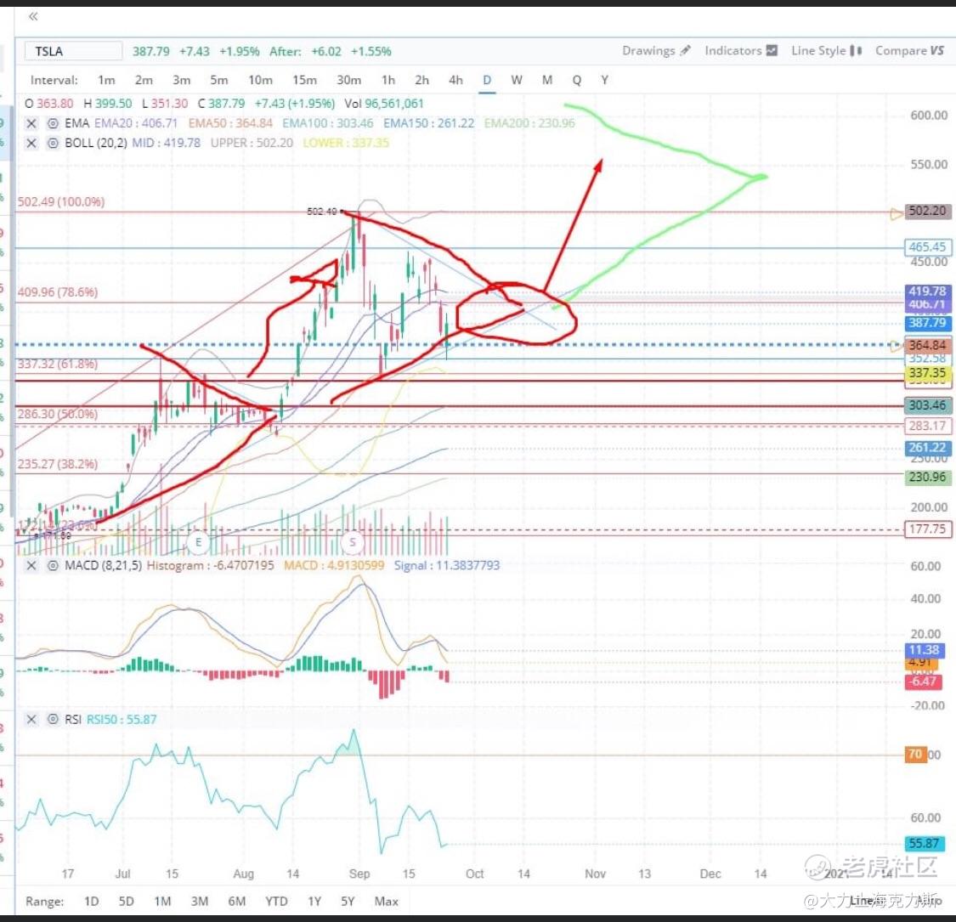Click the EMA150 : 261.22 value

428,123
